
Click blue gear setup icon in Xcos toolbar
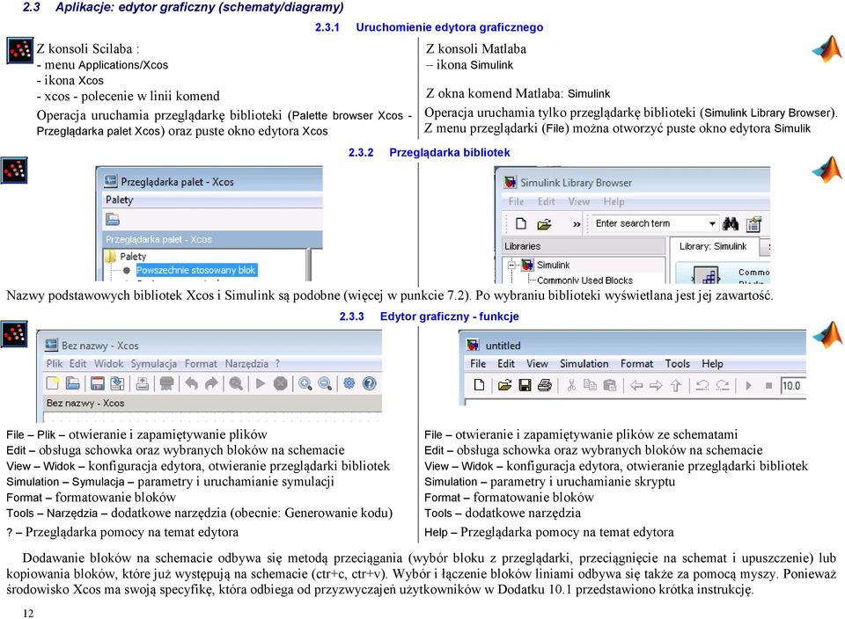pyautogui.click(x=349, y=383)
